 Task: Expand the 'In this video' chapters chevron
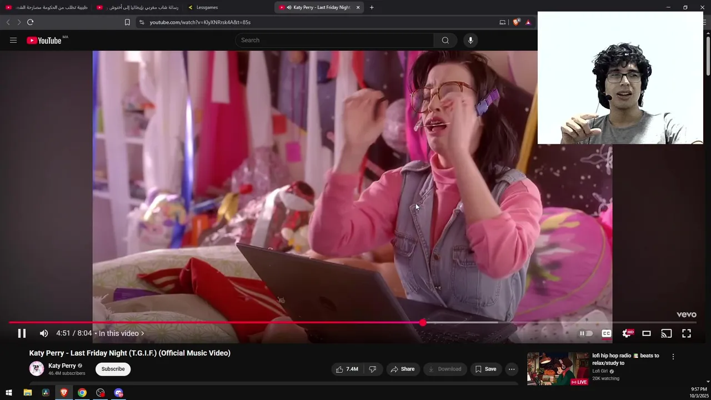pos(142,333)
